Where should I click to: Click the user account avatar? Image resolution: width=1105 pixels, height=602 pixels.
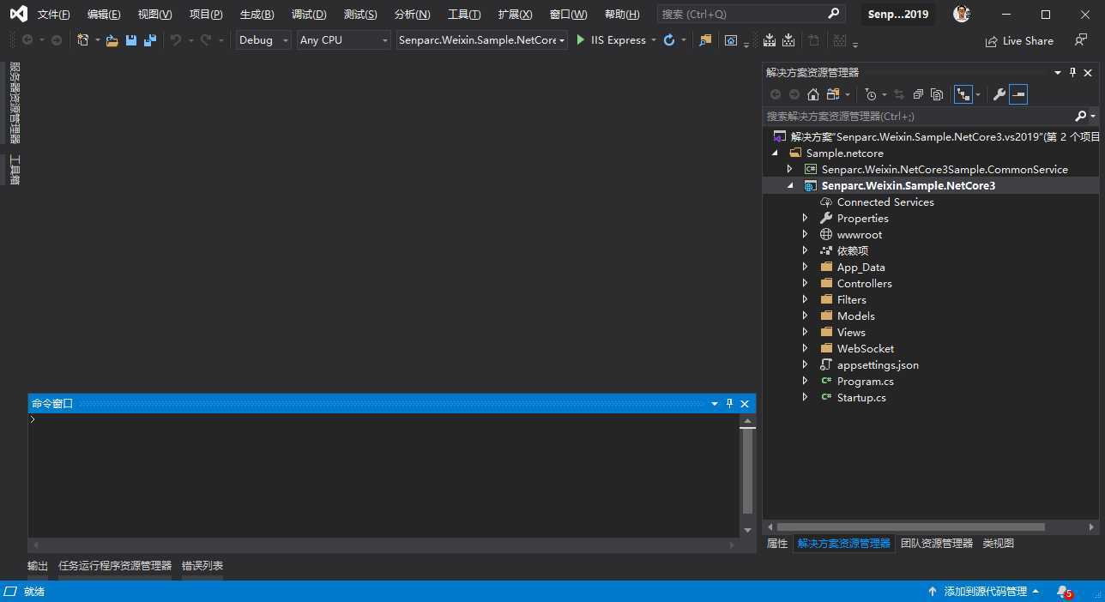[x=962, y=15]
